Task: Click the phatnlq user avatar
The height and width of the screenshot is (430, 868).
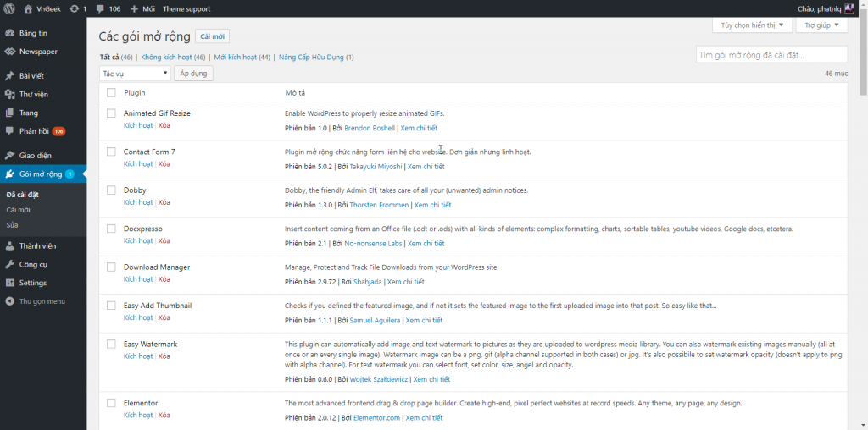Action: pos(849,8)
